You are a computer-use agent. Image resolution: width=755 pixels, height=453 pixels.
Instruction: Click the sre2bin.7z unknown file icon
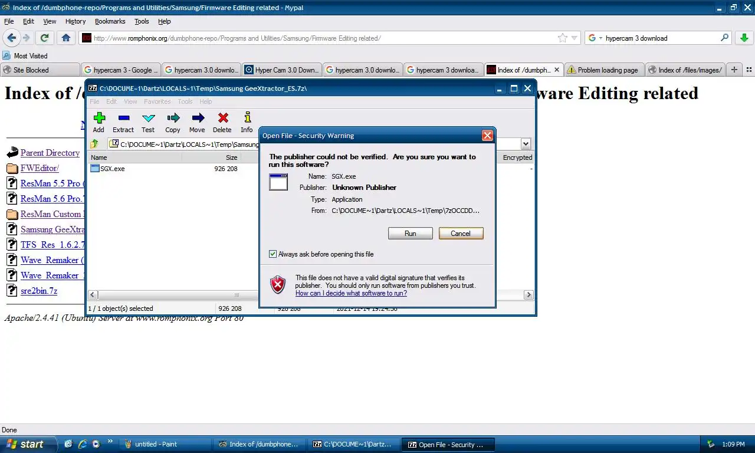(x=12, y=291)
